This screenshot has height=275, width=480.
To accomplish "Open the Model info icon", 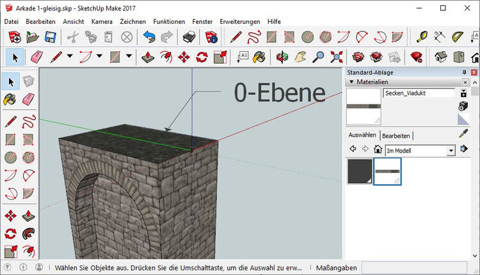I will click(x=211, y=37).
